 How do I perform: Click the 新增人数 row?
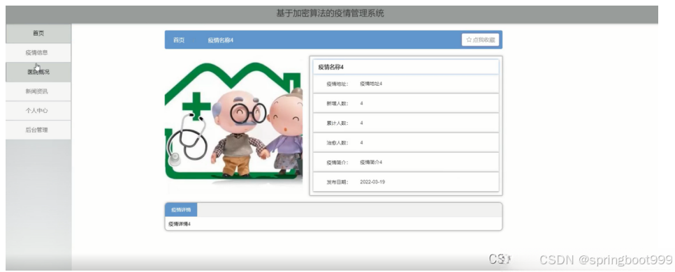click(x=405, y=103)
